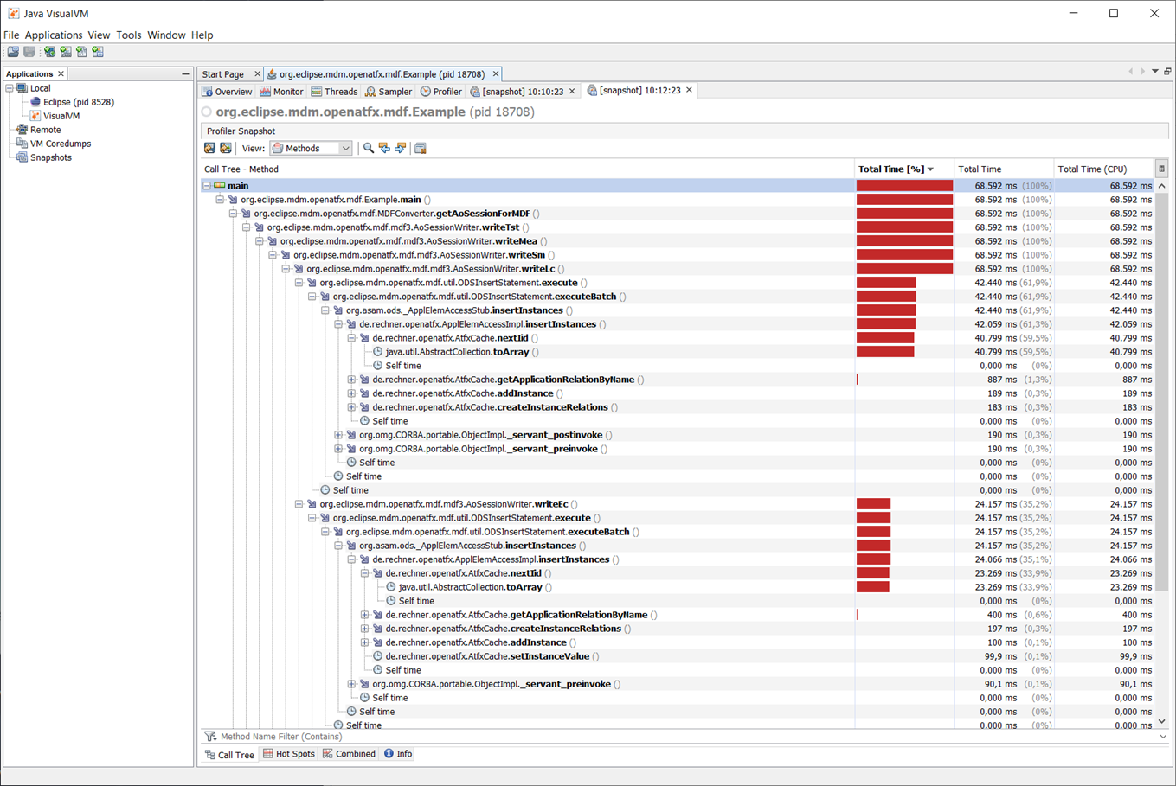Image resolution: width=1176 pixels, height=786 pixels.
Task: Click the Load Snapshot icon in main toolbar
Action: [13, 52]
